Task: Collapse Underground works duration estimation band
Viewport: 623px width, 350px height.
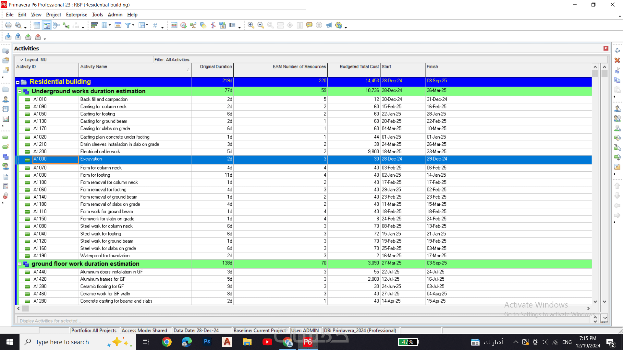Action: point(20,91)
